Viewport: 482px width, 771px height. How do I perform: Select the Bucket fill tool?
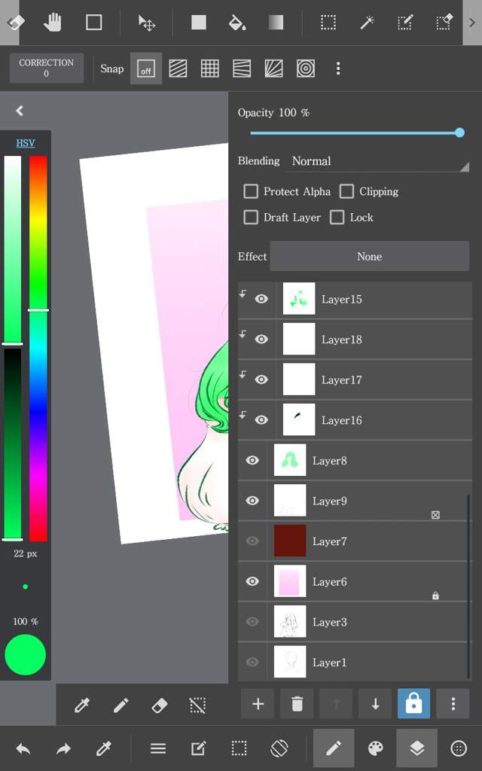point(237,23)
